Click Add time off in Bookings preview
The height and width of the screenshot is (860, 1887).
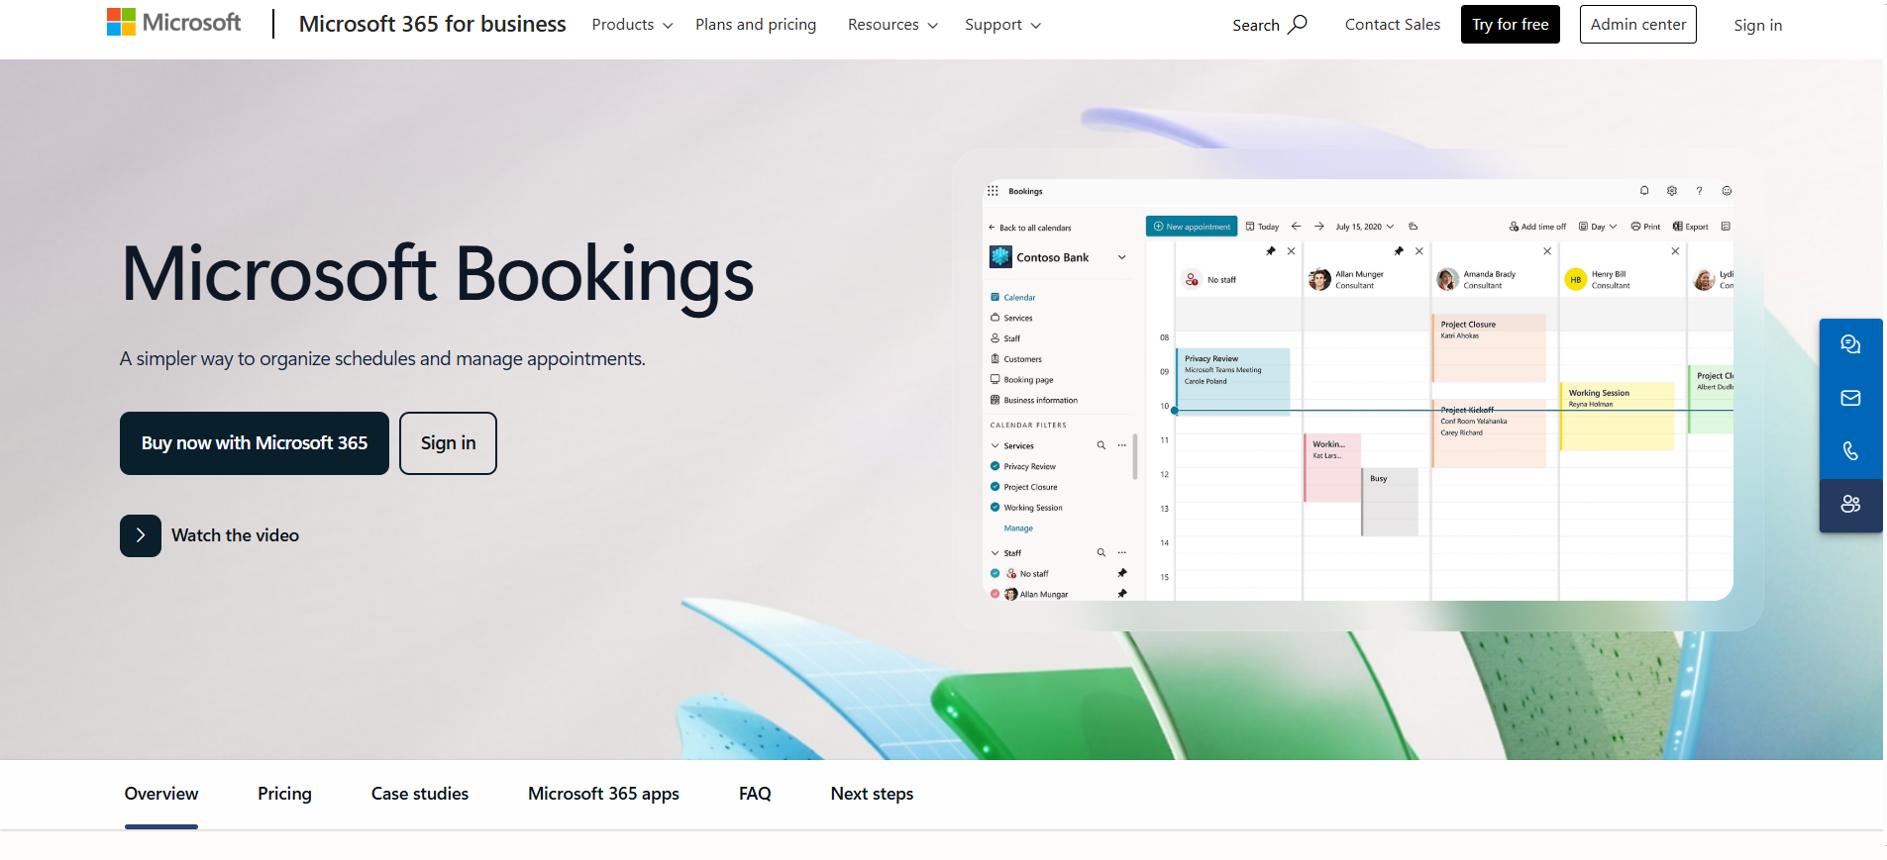pos(1537,227)
